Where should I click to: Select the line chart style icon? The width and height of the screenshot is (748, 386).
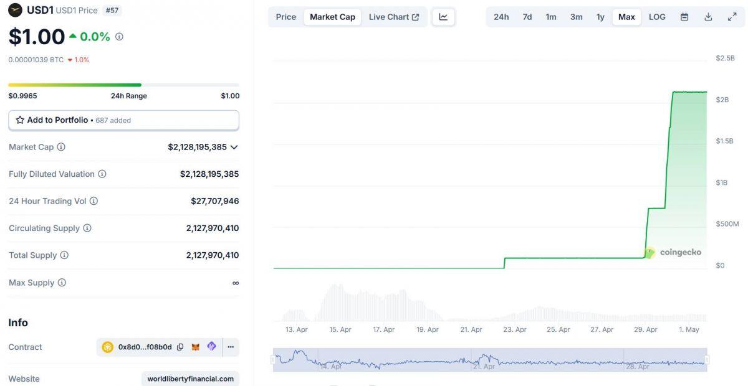pyautogui.click(x=443, y=17)
